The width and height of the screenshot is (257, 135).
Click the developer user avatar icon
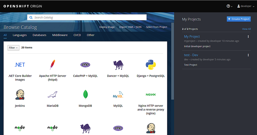(238, 6)
